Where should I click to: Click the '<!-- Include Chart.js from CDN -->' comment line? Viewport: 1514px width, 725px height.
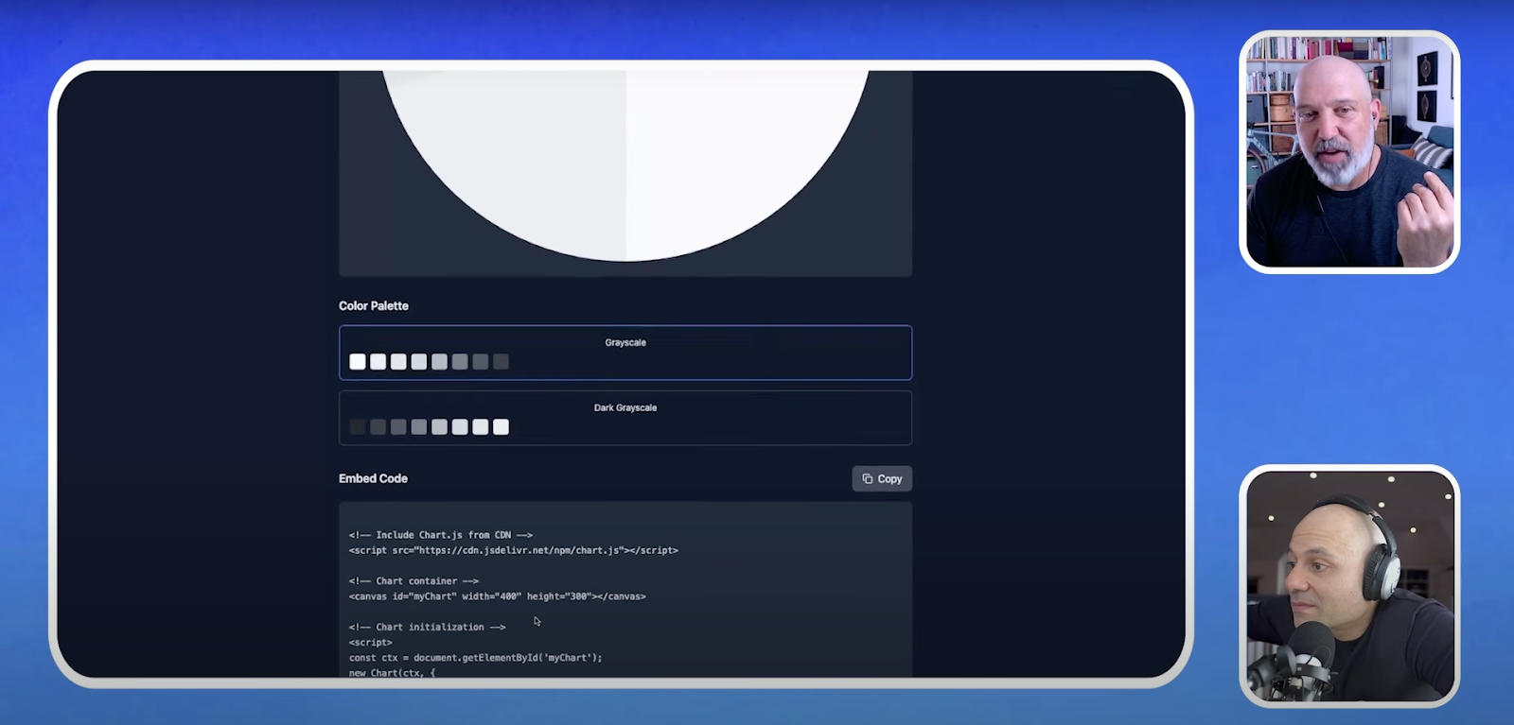(441, 535)
